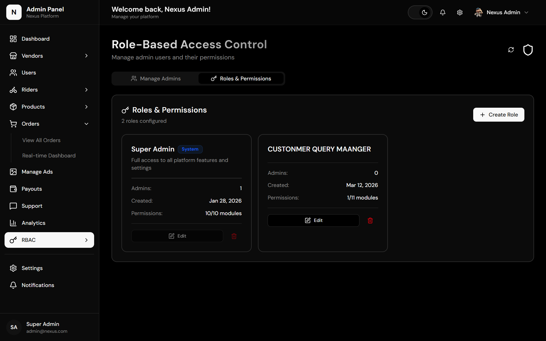The width and height of the screenshot is (546, 341).
Task: Click the settings gear in header
Action: [460, 13]
